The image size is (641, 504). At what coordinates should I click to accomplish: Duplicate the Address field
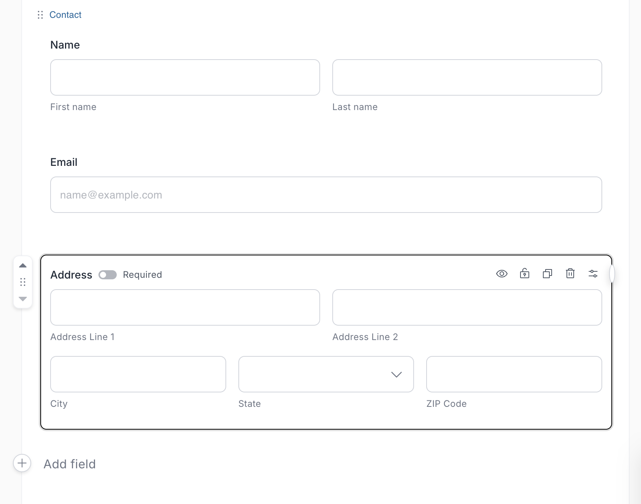[547, 274]
